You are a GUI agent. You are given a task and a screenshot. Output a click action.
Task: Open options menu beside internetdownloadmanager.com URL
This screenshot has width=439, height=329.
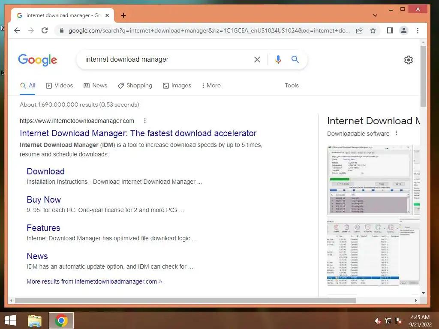pos(145,121)
